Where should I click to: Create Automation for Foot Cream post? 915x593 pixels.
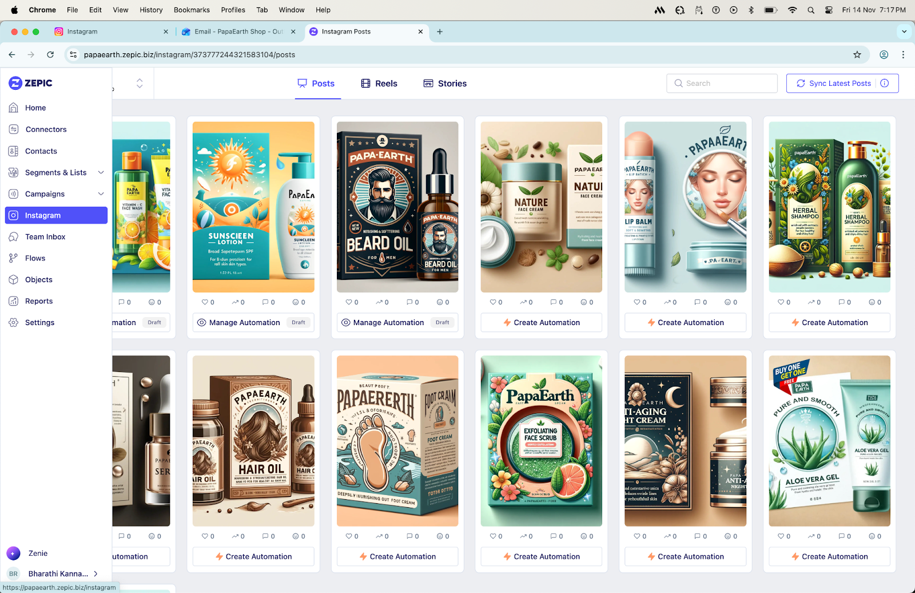tap(397, 556)
